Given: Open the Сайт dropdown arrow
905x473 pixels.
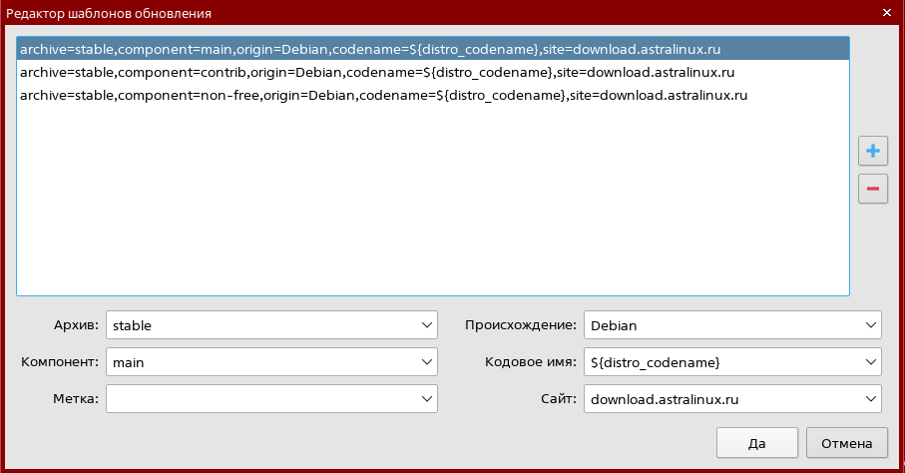Looking at the screenshot, I should [x=871, y=399].
